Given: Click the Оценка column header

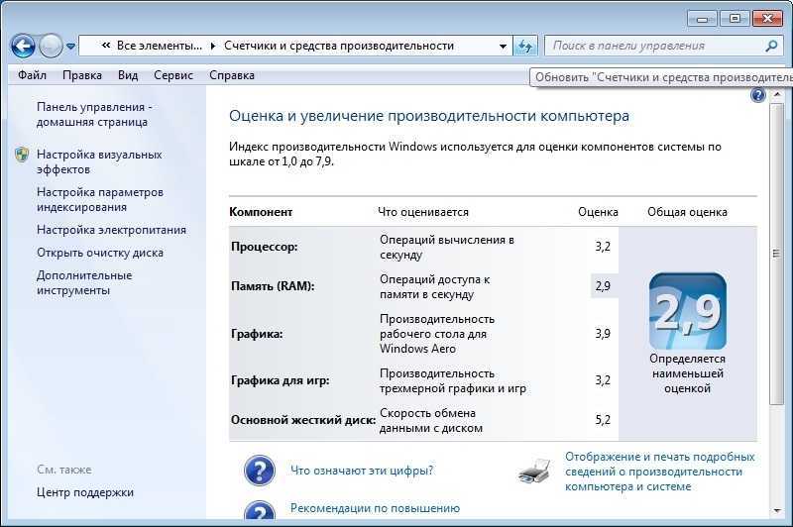Looking at the screenshot, I should 599,212.
